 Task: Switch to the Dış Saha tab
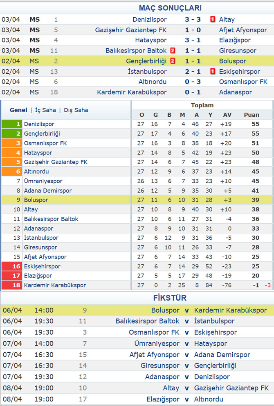tap(76, 110)
